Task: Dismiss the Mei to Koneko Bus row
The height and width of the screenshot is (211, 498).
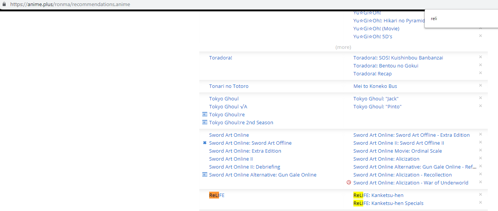Action: click(x=481, y=85)
